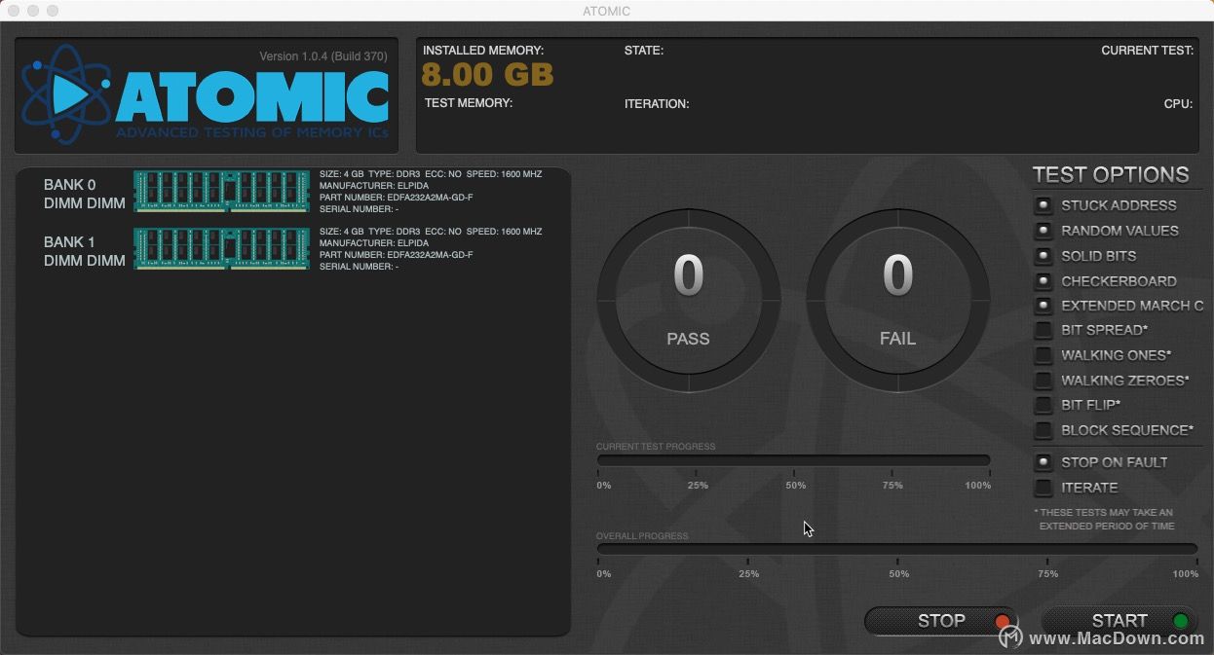The width and height of the screenshot is (1214, 655).
Task: Click the BANK 1 label
Action: (x=69, y=242)
